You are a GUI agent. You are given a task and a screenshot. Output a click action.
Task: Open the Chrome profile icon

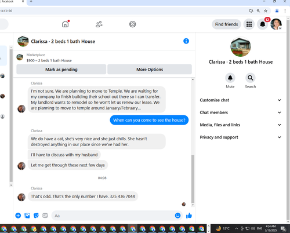277,11
